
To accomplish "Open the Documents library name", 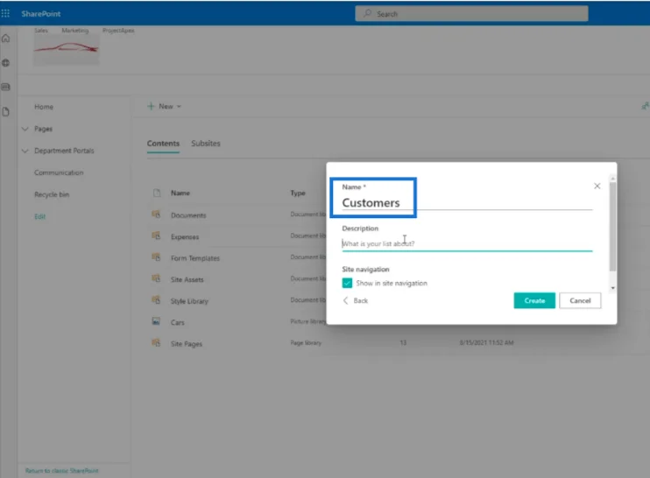I will pyautogui.click(x=188, y=215).
